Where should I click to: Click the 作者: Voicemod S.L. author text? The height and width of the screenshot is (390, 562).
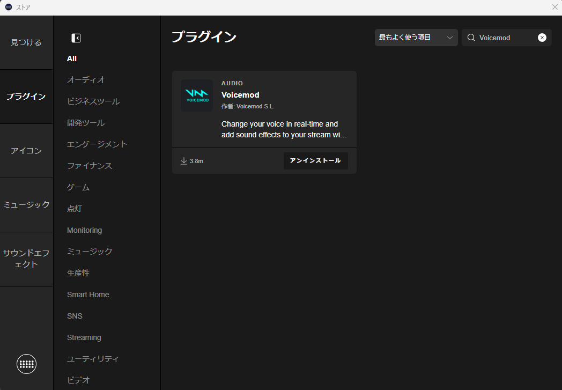pyautogui.click(x=248, y=106)
